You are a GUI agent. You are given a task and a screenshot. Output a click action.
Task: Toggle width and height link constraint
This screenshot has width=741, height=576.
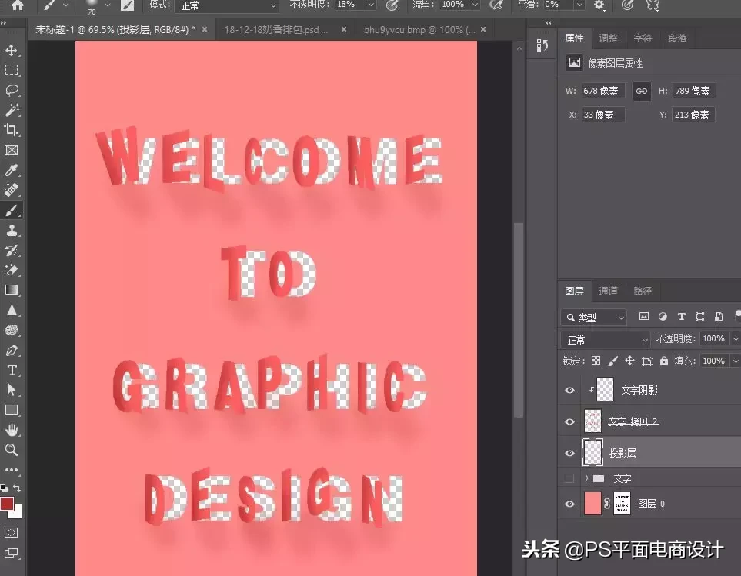click(641, 91)
